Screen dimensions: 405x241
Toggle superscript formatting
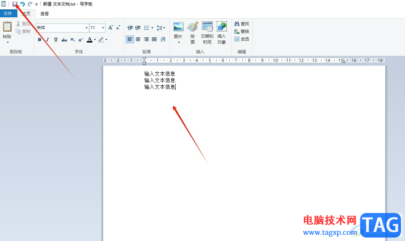click(81, 39)
